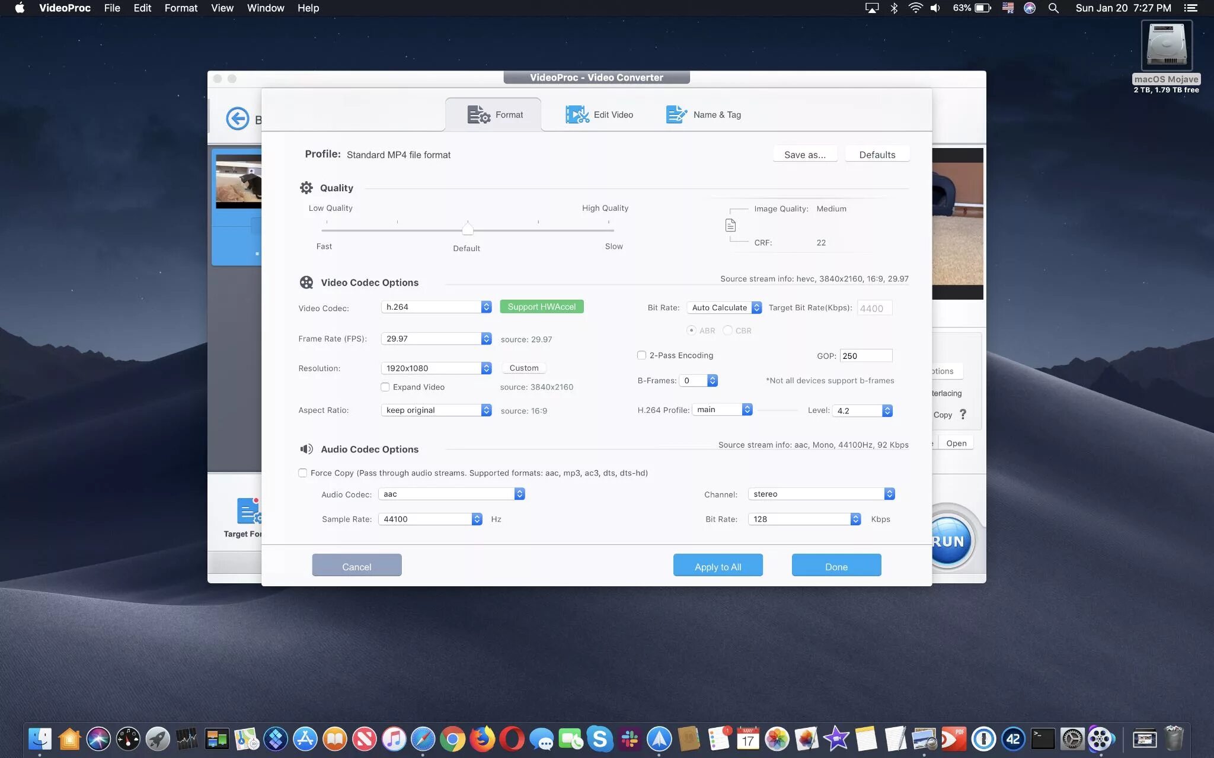The width and height of the screenshot is (1214, 758).
Task: Open the Name & Tag tab
Action: click(x=704, y=115)
